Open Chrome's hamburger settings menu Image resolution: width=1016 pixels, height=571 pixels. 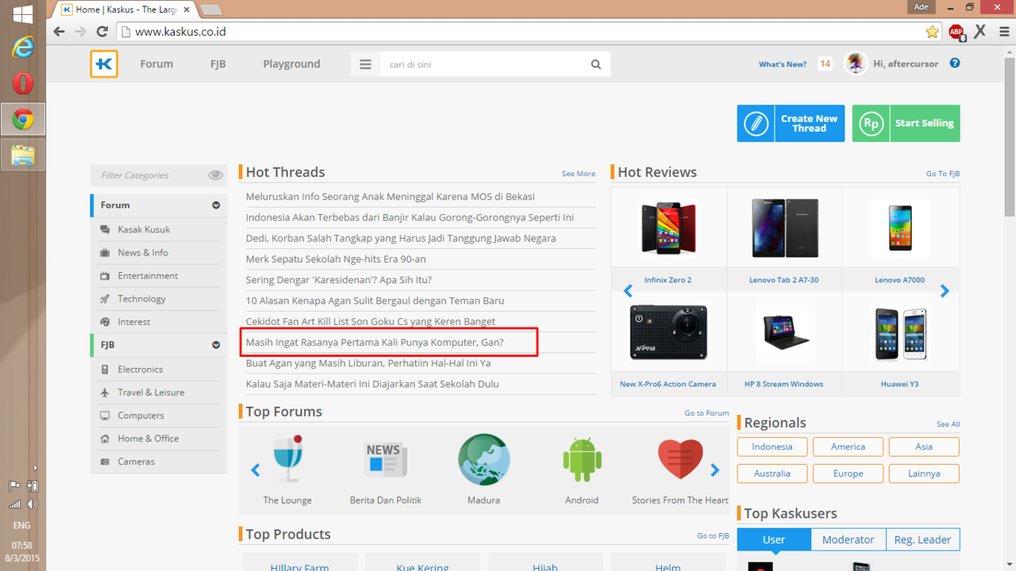pyautogui.click(x=1004, y=32)
